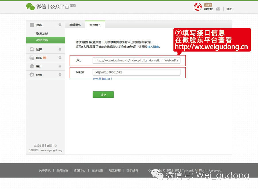This screenshot has height=189, width=258.
Task: Click the 功能 grid icon in sidebar
Action: (32, 25)
